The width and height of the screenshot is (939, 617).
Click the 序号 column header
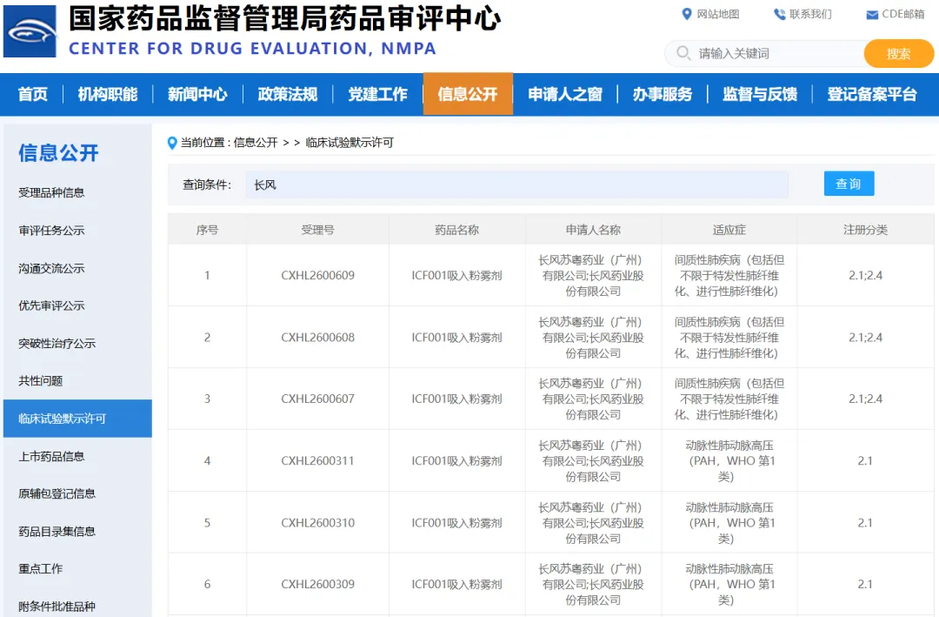coord(207,230)
